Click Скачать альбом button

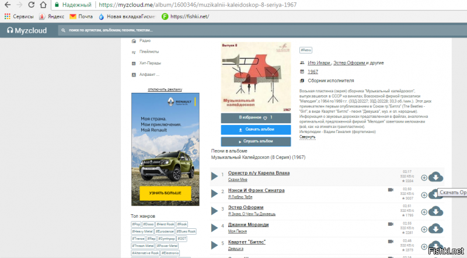(256, 130)
